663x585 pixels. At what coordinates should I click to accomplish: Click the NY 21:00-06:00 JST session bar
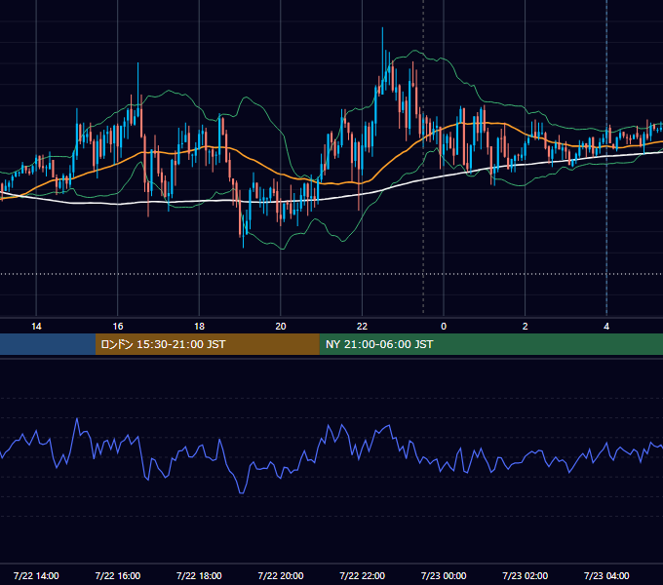click(x=490, y=344)
